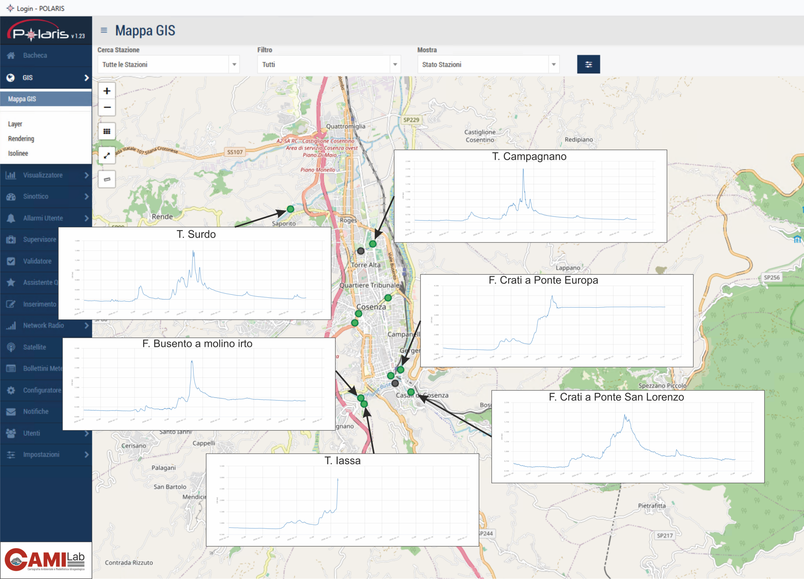Open Notifiche in the sidebar
804x579 pixels.
pyautogui.click(x=35, y=411)
